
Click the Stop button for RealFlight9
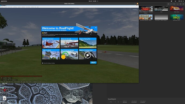[x=111, y=102]
